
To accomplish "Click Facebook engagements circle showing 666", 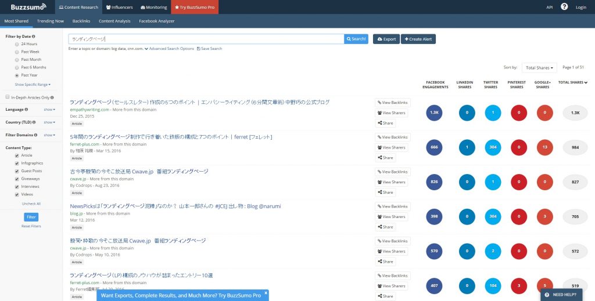I will coord(434,147).
